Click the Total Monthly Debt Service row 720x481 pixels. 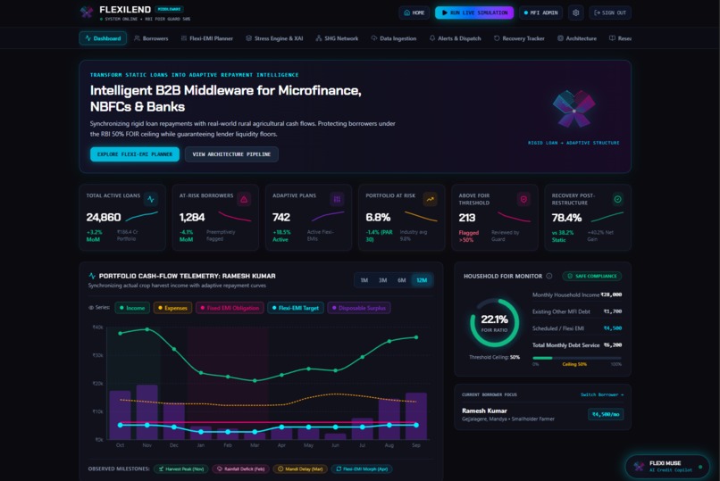click(577, 345)
